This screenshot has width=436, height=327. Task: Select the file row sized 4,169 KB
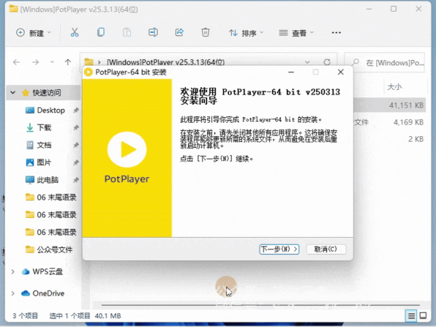coord(389,122)
